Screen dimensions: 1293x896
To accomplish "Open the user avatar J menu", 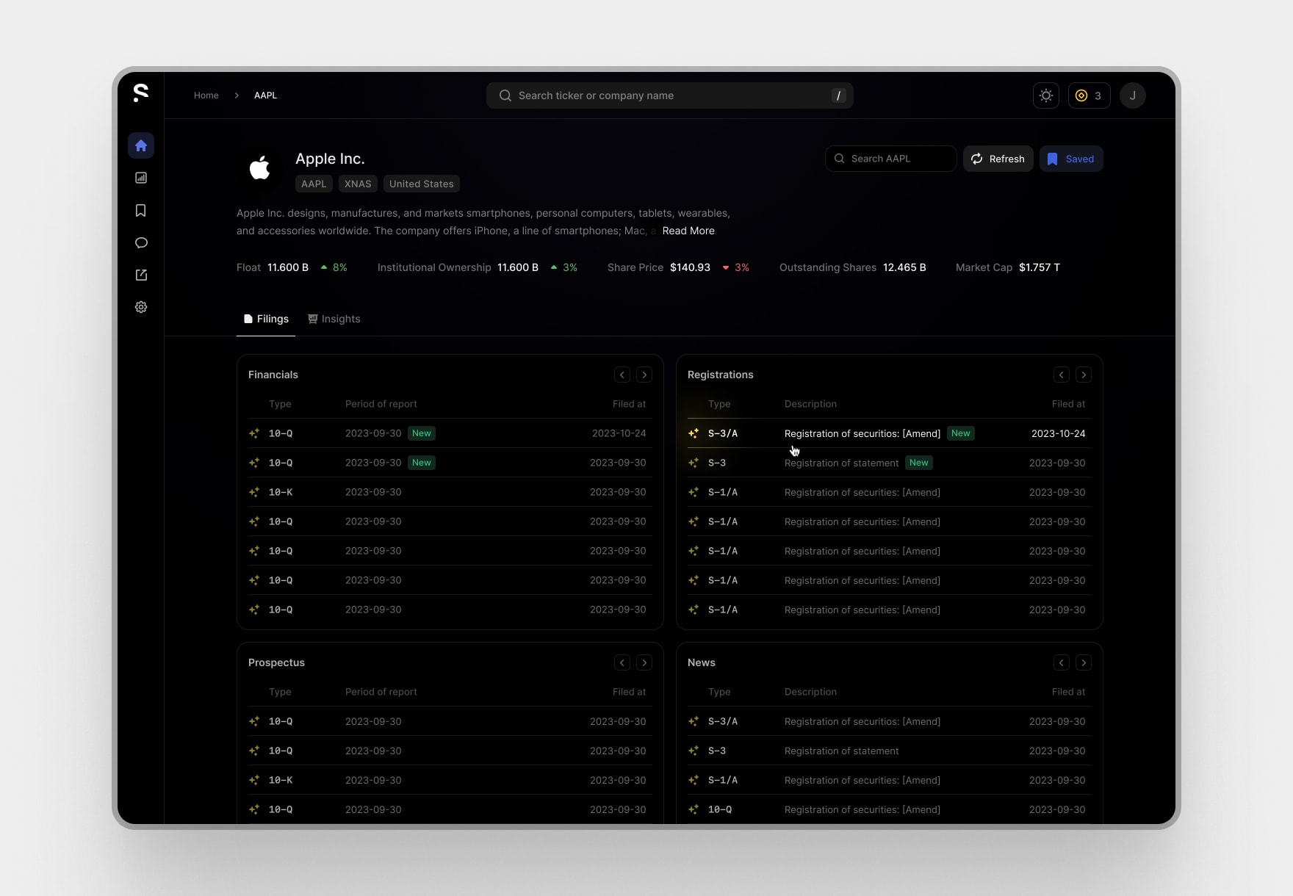I will point(1133,95).
